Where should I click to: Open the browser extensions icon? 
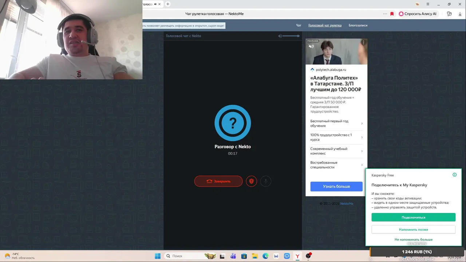click(x=449, y=14)
